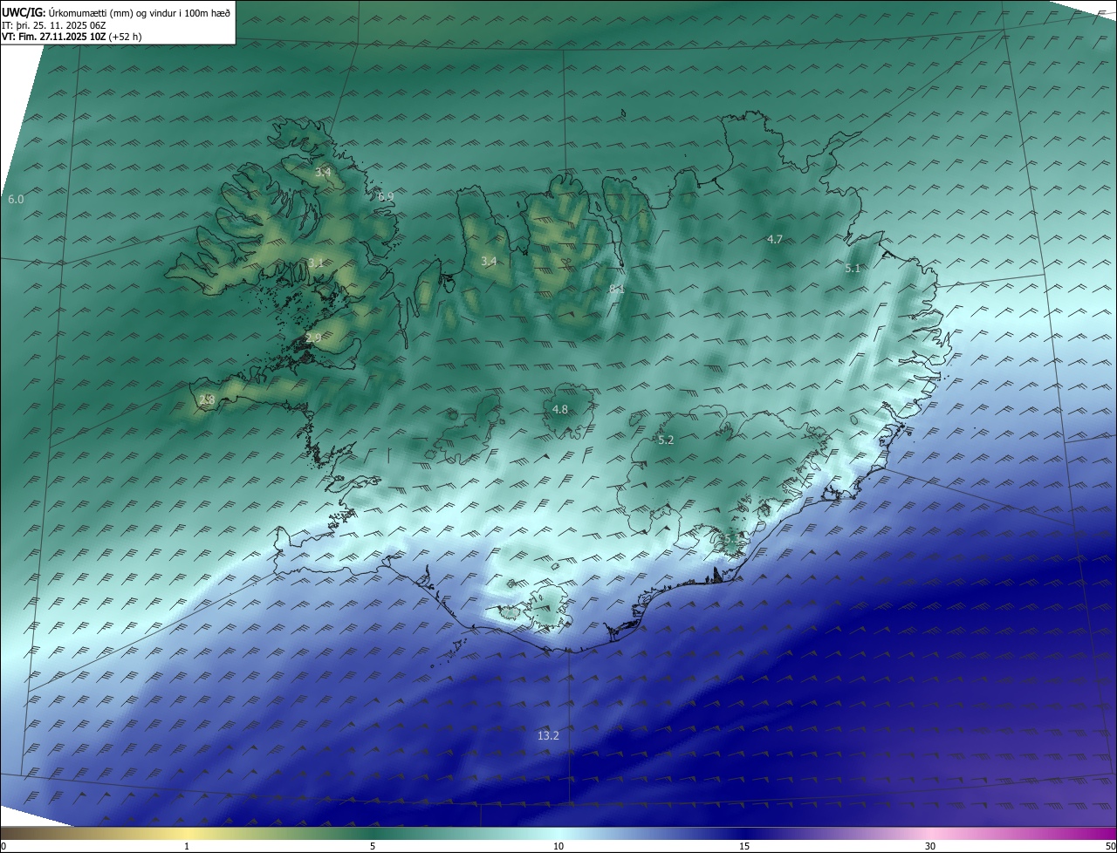Click the color scale tick label 1

click(x=187, y=846)
